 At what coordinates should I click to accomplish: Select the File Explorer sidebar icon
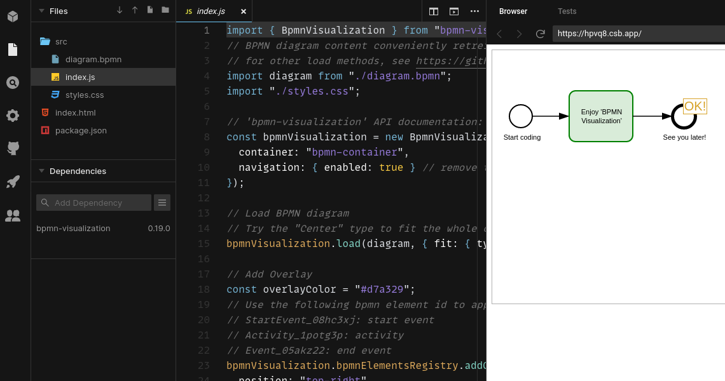13,49
